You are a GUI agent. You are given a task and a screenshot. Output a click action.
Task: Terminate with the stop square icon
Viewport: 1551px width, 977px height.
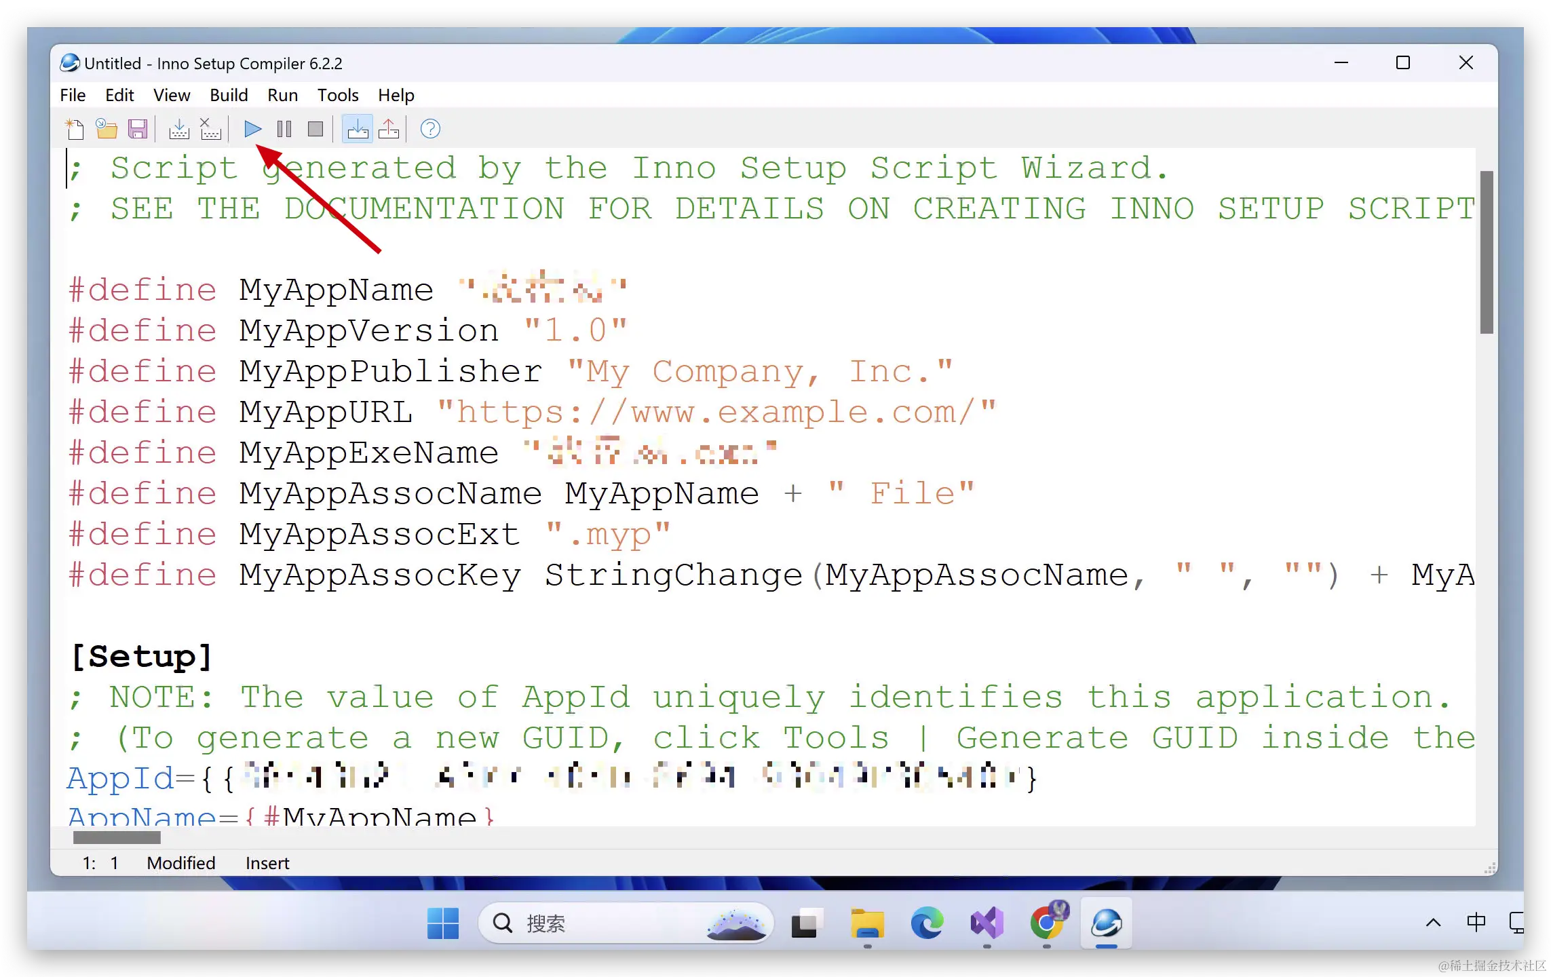tap(315, 129)
